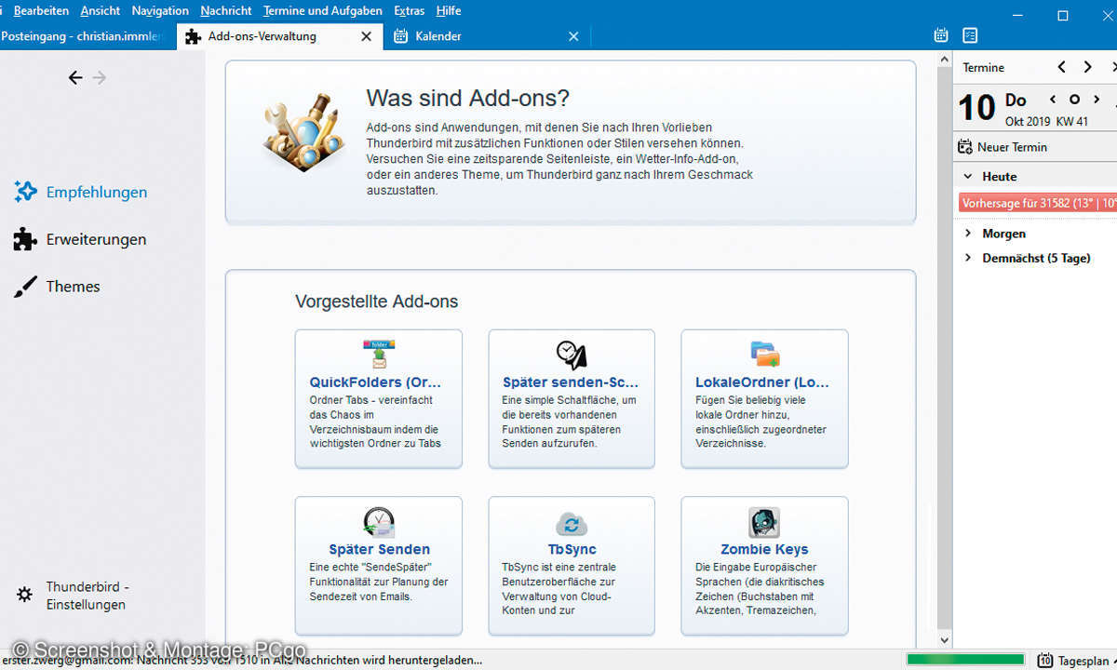
Task: Click the settings gear icon
Action: [x=25, y=594]
